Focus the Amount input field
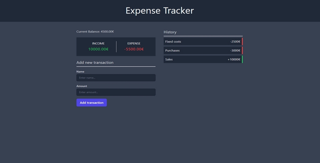The height and width of the screenshot is (163, 320). 116,92
